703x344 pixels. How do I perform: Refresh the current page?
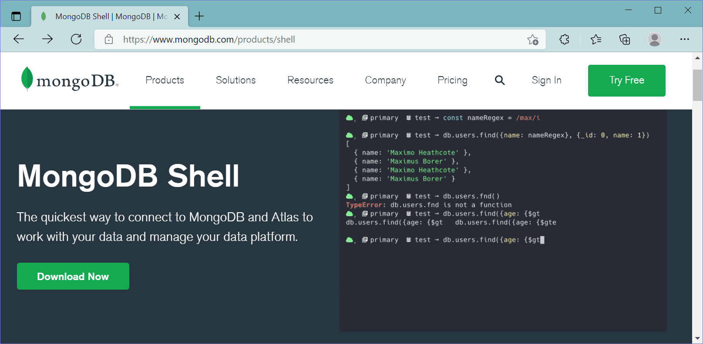point(76,39)
